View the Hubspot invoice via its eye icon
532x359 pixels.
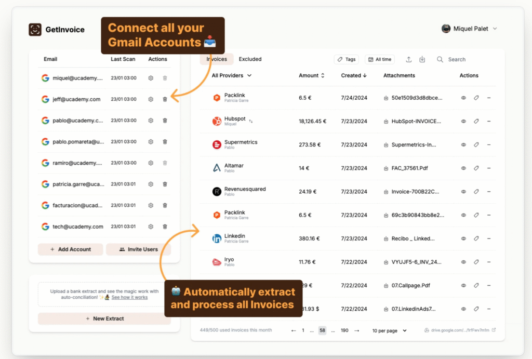point(463,121)
